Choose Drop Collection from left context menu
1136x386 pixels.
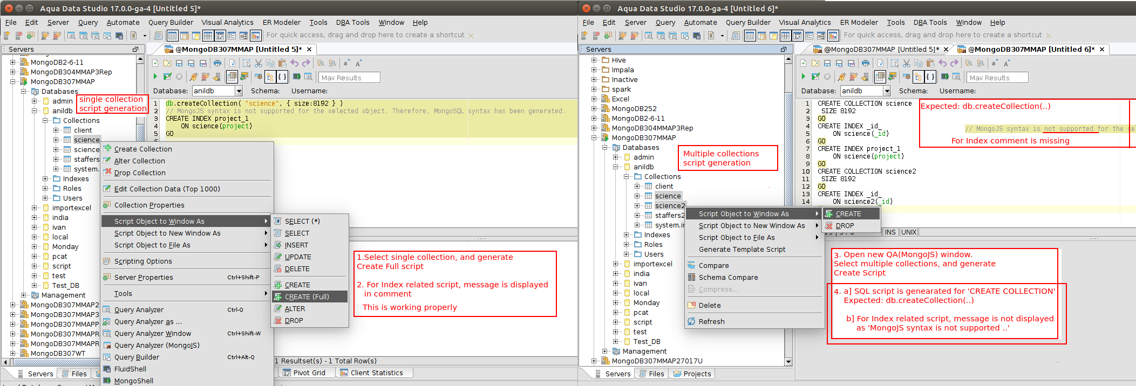pos(187,173)
